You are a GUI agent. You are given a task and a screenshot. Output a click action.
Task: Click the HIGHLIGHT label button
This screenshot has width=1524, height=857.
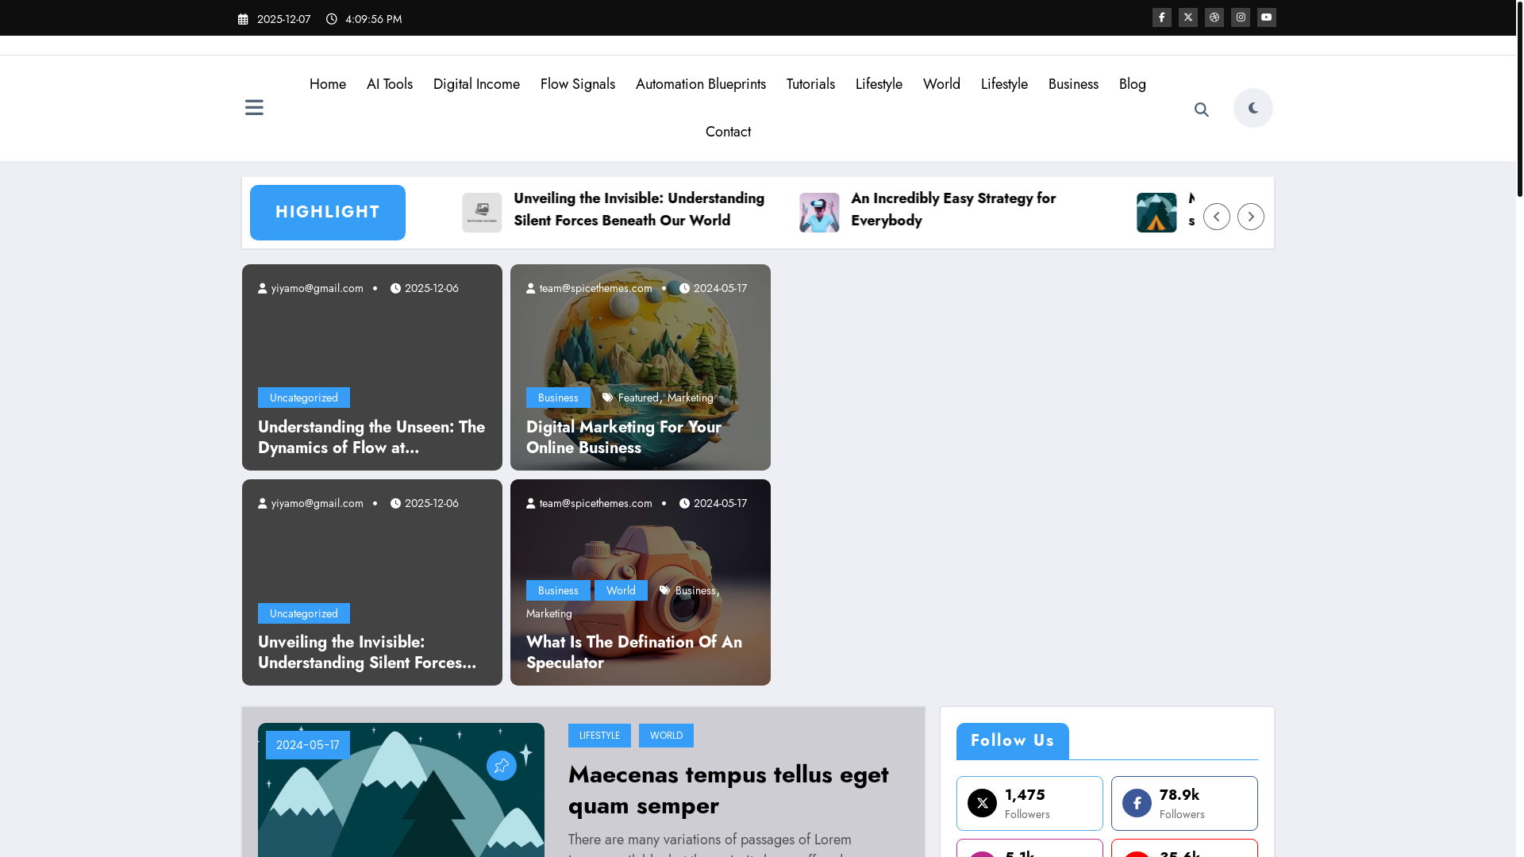[327, 213]
